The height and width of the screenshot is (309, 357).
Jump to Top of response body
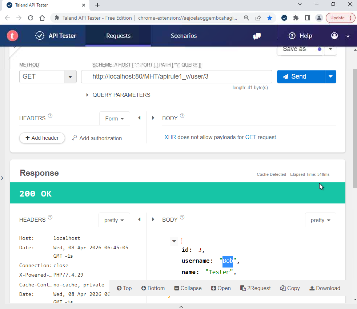coord(124,288)
